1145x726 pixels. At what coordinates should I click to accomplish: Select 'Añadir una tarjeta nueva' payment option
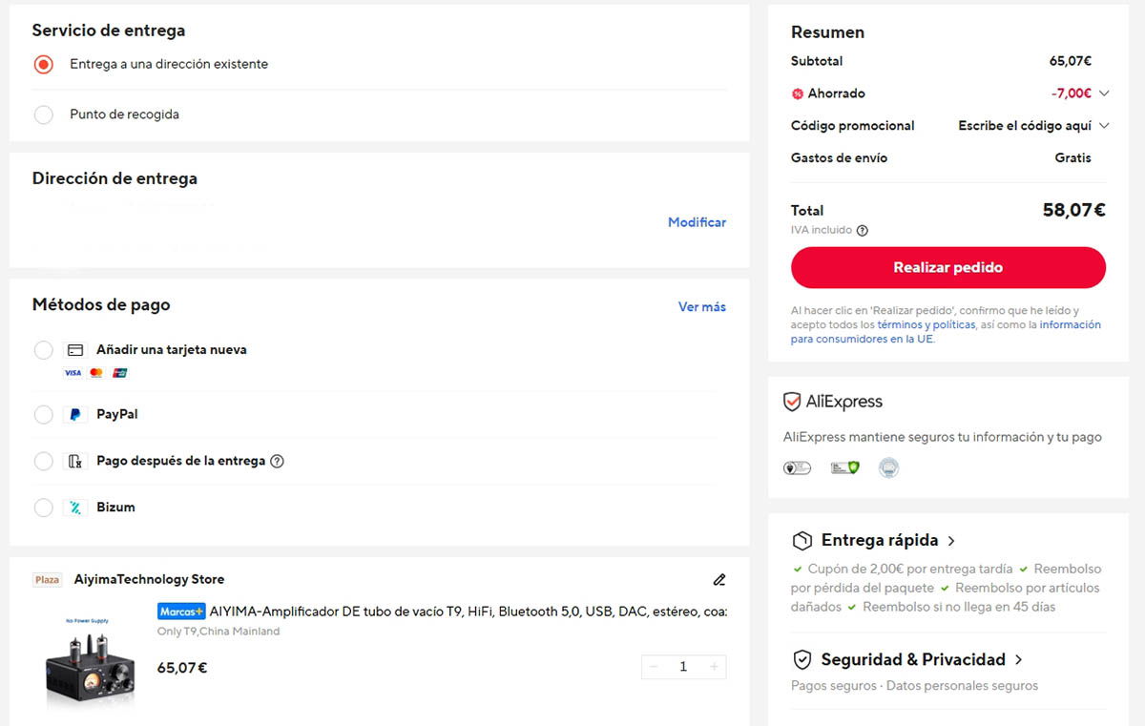click(x=43, y=350)
